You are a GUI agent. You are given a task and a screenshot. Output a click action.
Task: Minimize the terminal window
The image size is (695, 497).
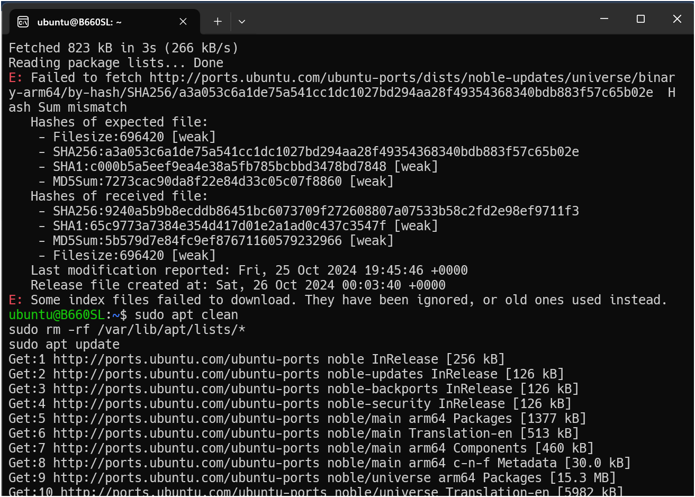point(604,19)
